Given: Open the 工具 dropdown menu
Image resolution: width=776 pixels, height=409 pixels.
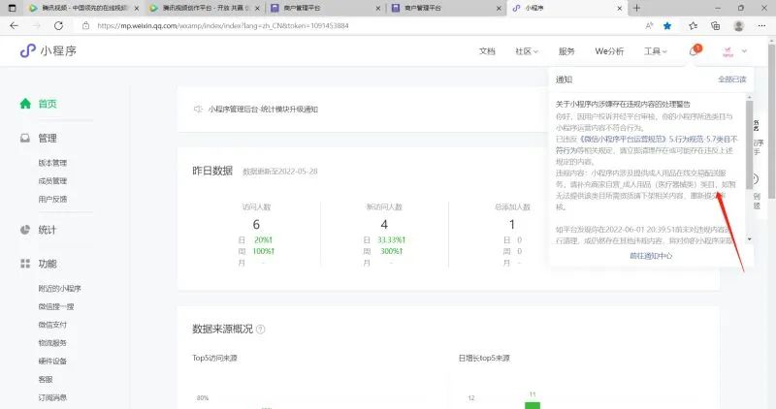Looking at the screenshot, I should point(656,51).
